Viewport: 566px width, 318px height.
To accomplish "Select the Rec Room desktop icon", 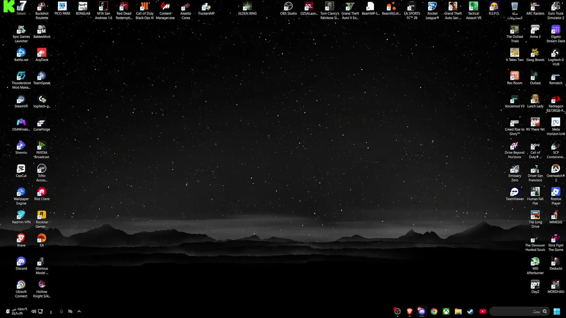I will point(515,78).
